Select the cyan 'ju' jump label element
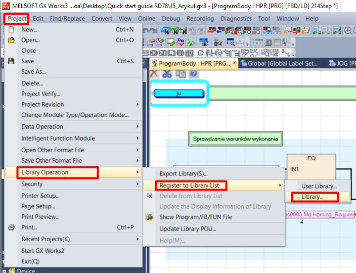356x273 pixels. [x=179, y=93]
